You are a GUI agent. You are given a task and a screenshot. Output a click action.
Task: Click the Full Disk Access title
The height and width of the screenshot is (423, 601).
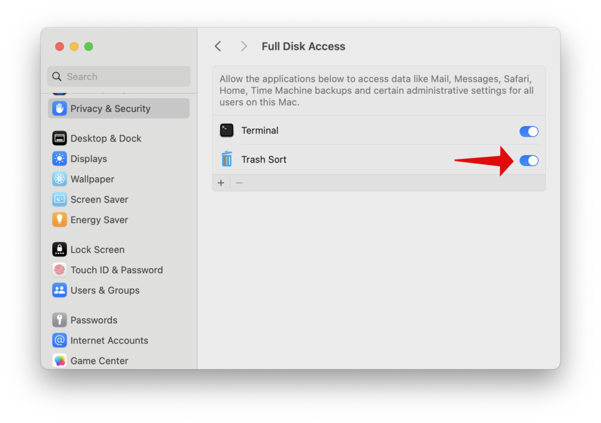tap(303, 46)
